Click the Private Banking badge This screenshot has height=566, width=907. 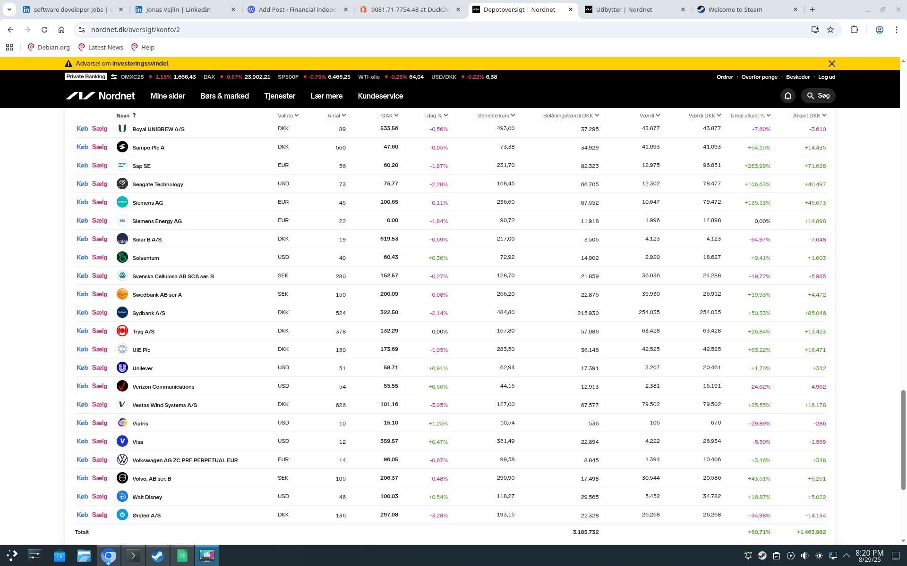pyautogui.click(x=86, y=77)
